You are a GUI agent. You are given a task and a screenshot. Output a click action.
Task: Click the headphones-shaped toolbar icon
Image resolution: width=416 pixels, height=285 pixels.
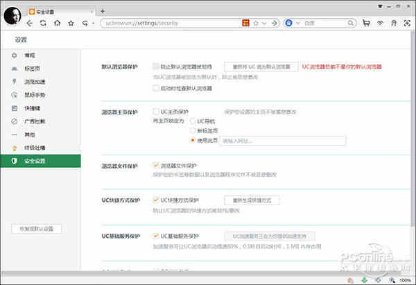coord(394,24)
